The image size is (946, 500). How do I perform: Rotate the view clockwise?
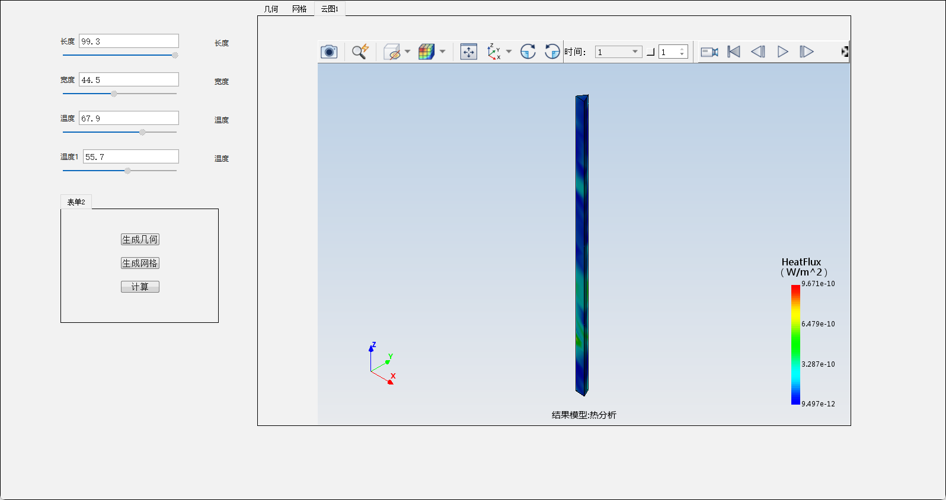[x=528, y=52]
